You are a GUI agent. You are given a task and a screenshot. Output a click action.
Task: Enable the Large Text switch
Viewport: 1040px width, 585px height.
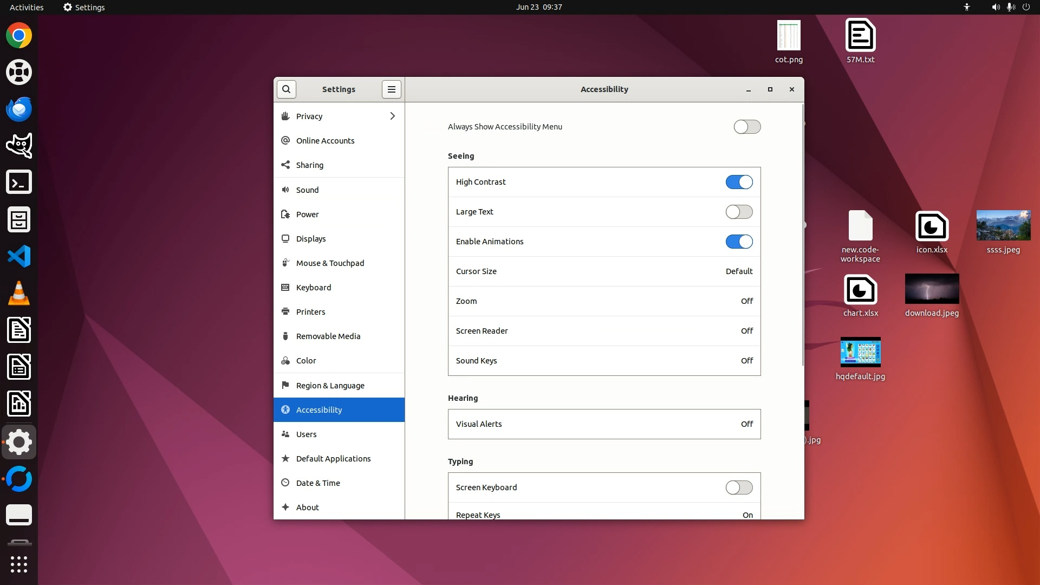coord(739,212)
